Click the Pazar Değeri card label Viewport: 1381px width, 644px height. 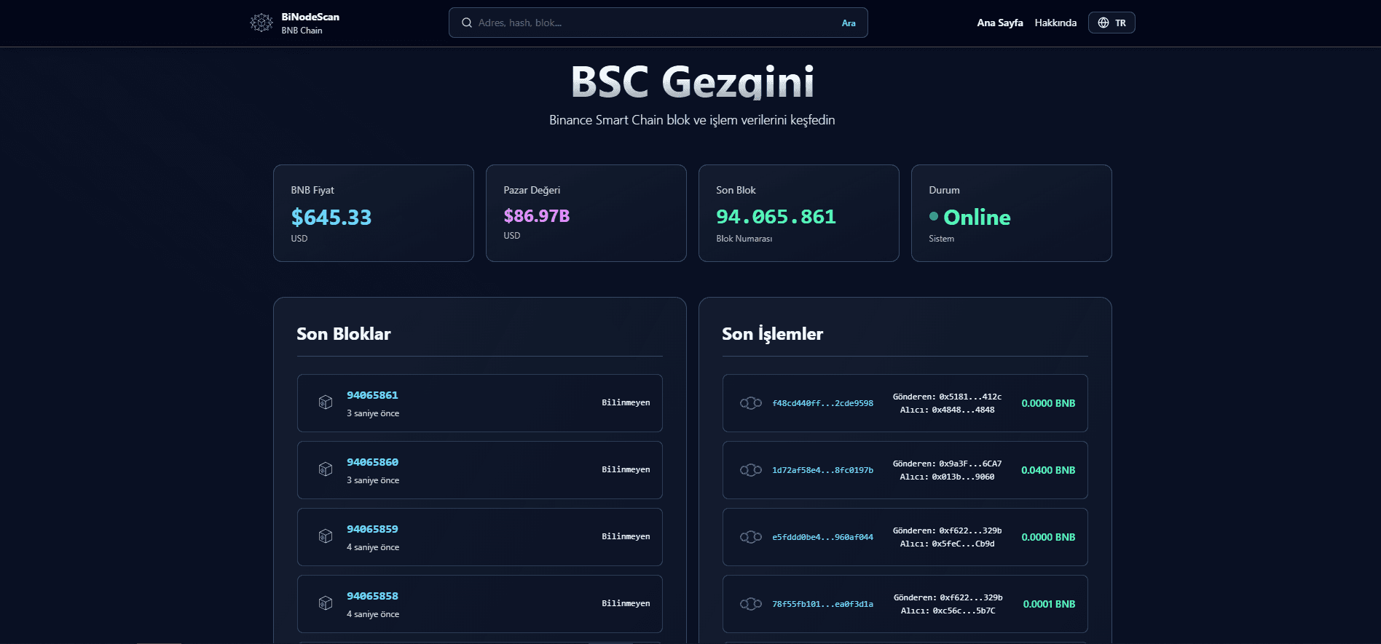point(532,190)
